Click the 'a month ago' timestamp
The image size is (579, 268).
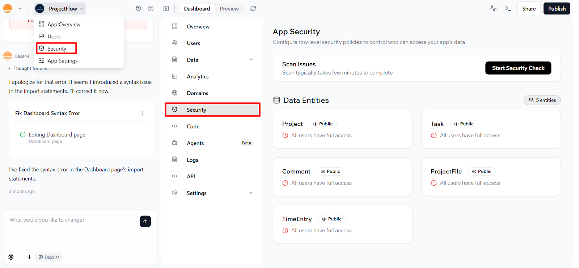pos(22,191)
